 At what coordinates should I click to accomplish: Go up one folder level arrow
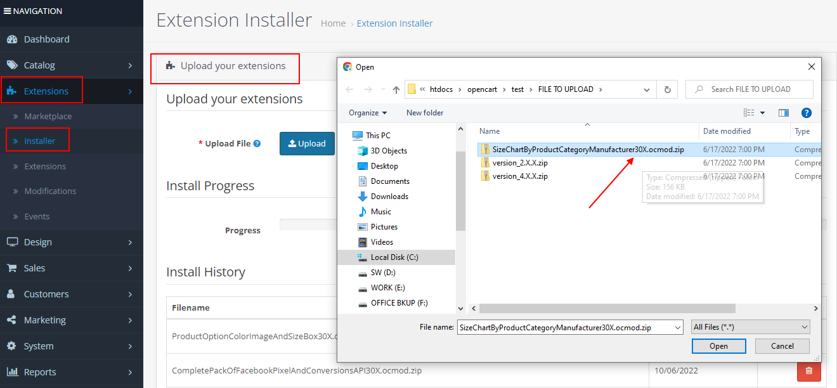pos(396,89)
